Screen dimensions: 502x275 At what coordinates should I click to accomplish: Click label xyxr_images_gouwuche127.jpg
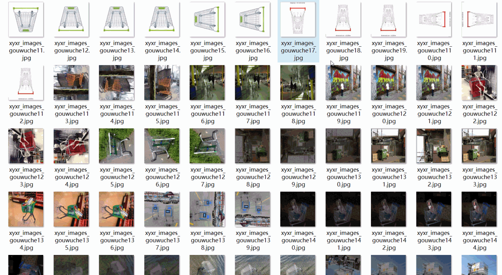[207, 177]
